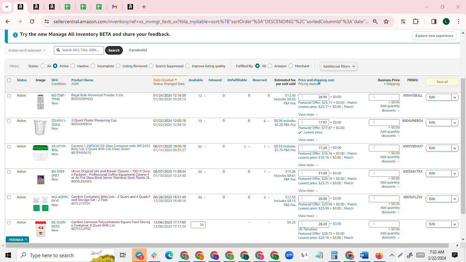Open the Edit dropdown arrow for Arrowroot Powder
466x262 pixels.
[x=455, y=97]
